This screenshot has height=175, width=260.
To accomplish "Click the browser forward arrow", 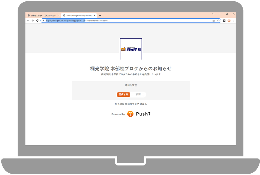I will [x=33, y=21].
